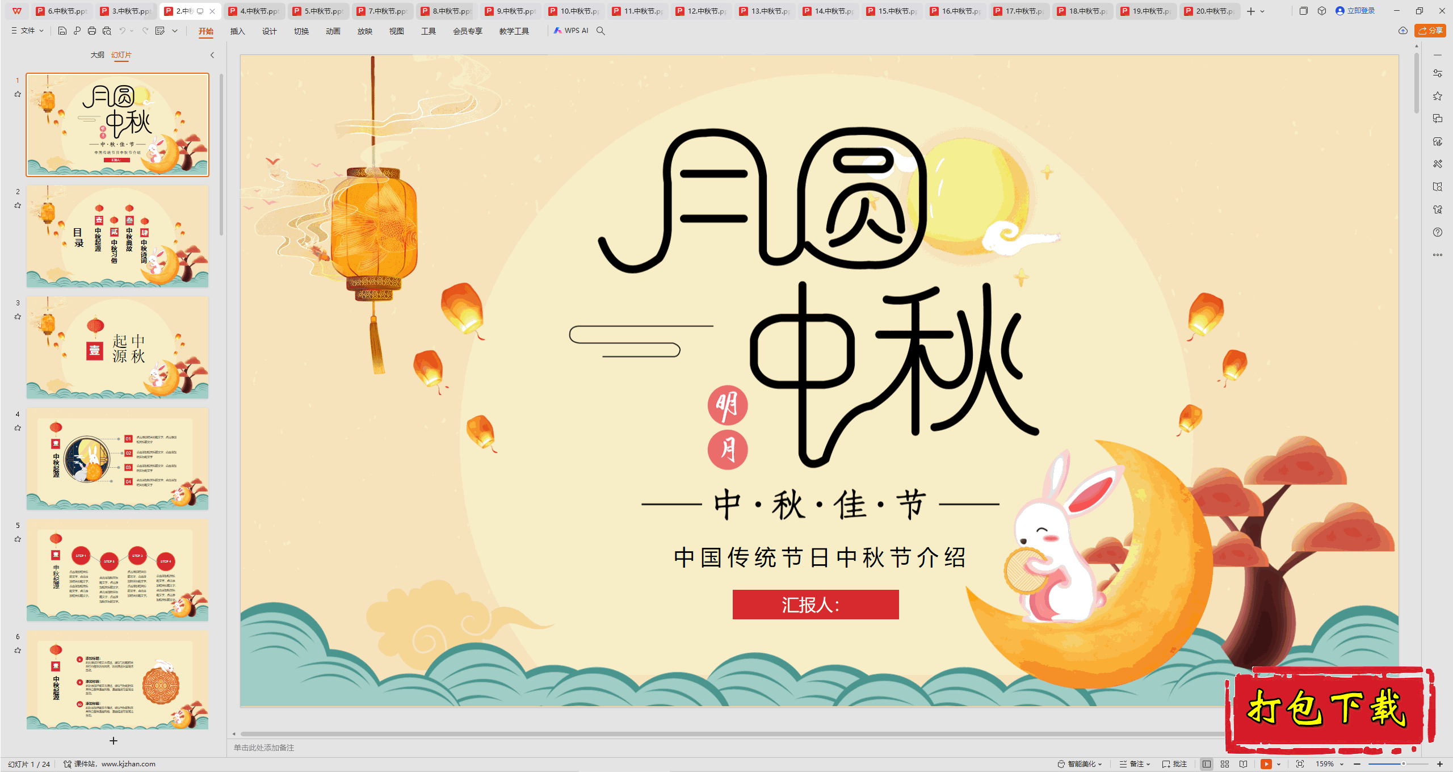Click the search magnifier icon
1453x772 pixels.
[600, 31]
